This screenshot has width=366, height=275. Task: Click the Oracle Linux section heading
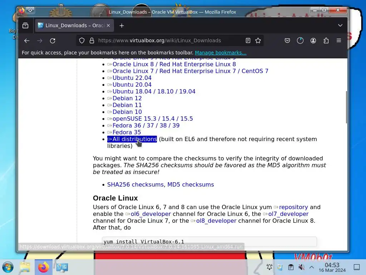point(115,198)
